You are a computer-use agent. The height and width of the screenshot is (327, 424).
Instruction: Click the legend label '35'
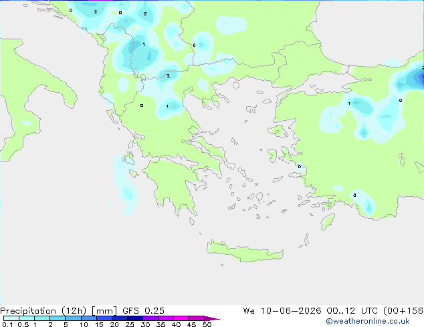point(161,324)
